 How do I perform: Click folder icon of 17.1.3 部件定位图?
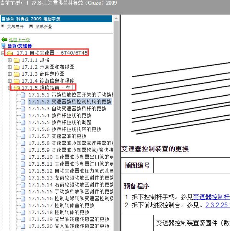pyautogui.click(x=17, y=74)
